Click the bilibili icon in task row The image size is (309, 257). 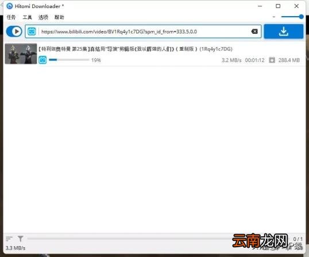tap(43, 60)
